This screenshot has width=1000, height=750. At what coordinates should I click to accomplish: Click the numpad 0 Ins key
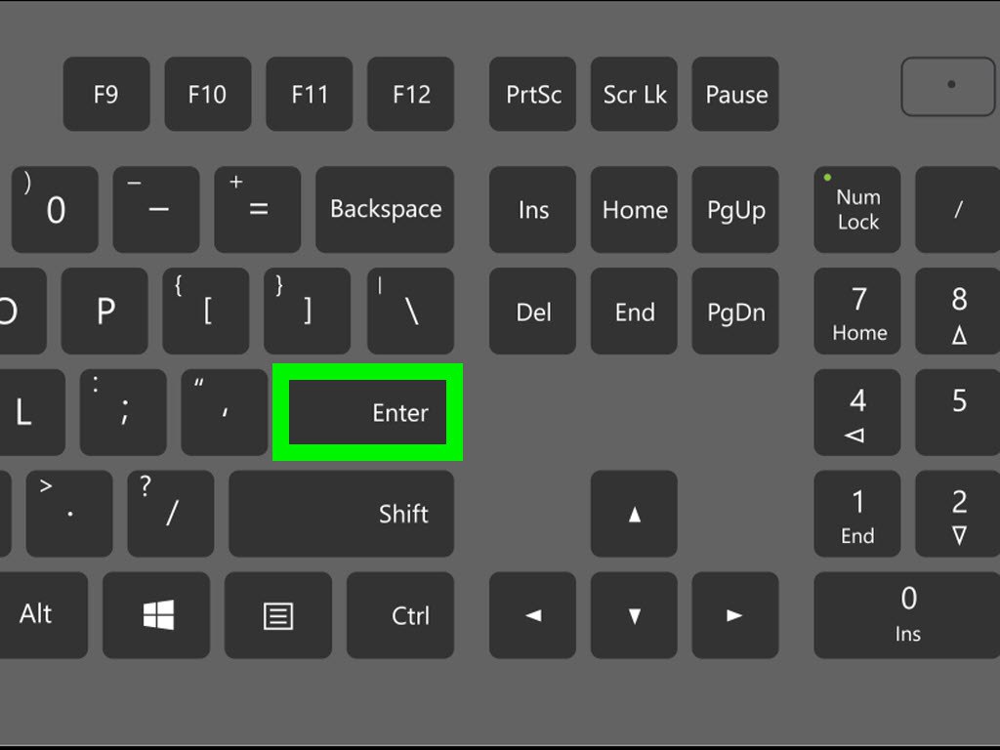coord(907,615)
